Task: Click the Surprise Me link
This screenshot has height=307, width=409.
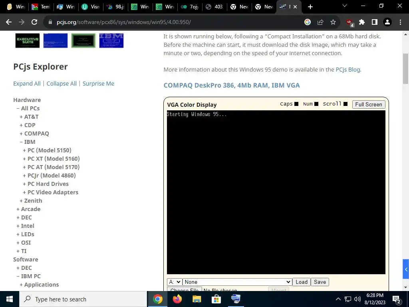Action: (x=98, y=84)
